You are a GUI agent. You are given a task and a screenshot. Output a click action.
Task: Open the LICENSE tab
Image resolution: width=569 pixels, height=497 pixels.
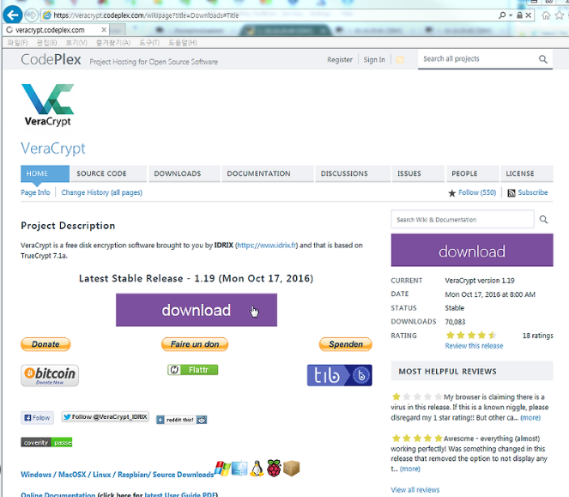(x=527, y=173)
